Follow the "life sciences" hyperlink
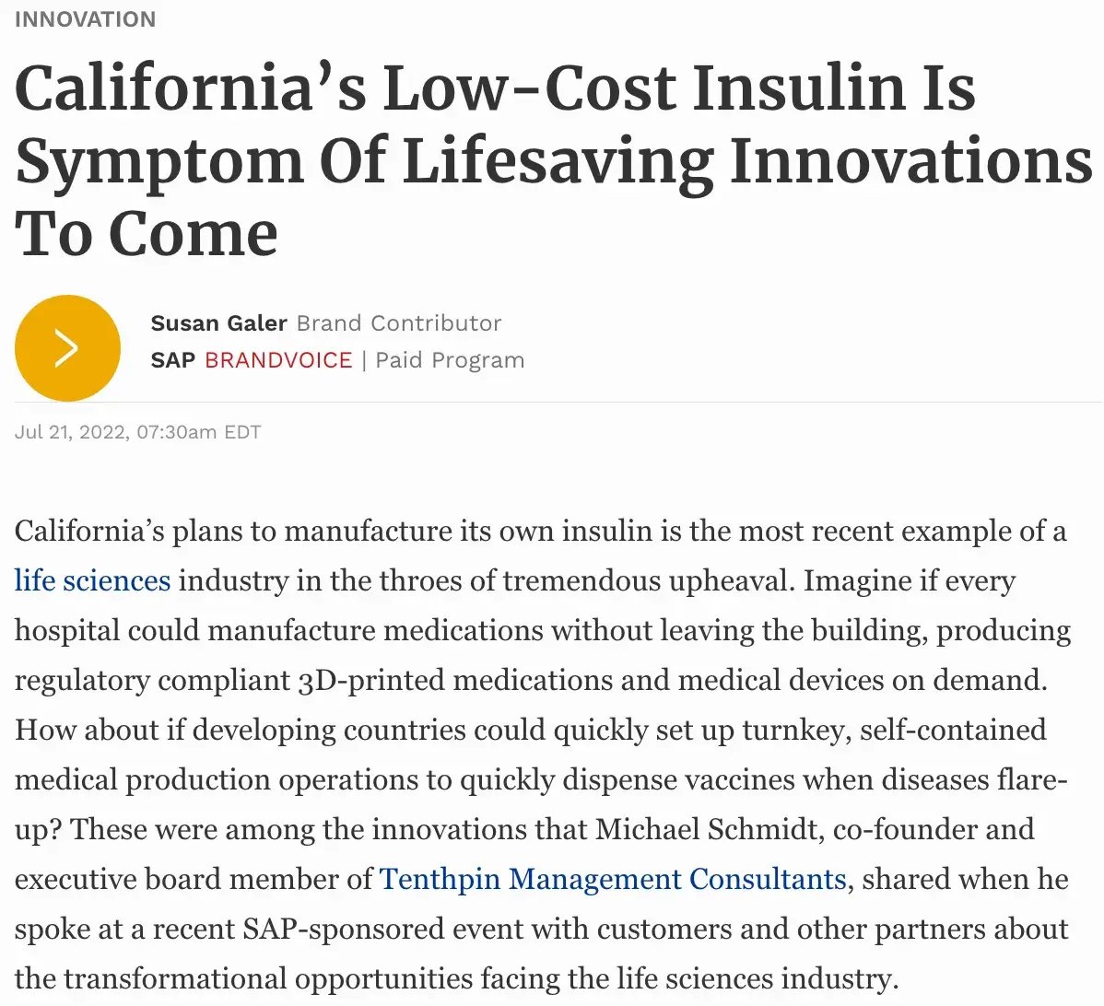 [92, 581]
